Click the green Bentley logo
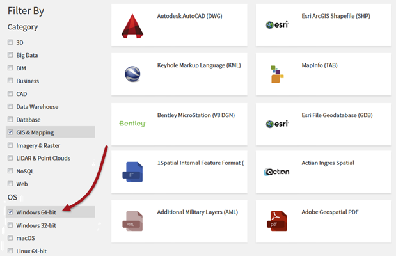The image size is (396, 256). point(132,124)
